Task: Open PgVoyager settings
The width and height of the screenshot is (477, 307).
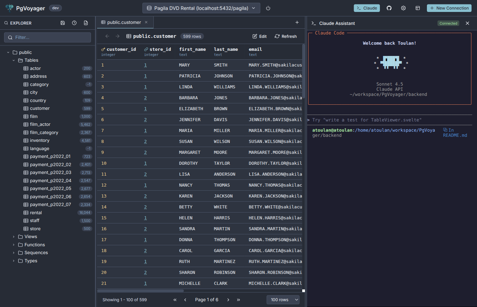Action: tap(403, 8)
